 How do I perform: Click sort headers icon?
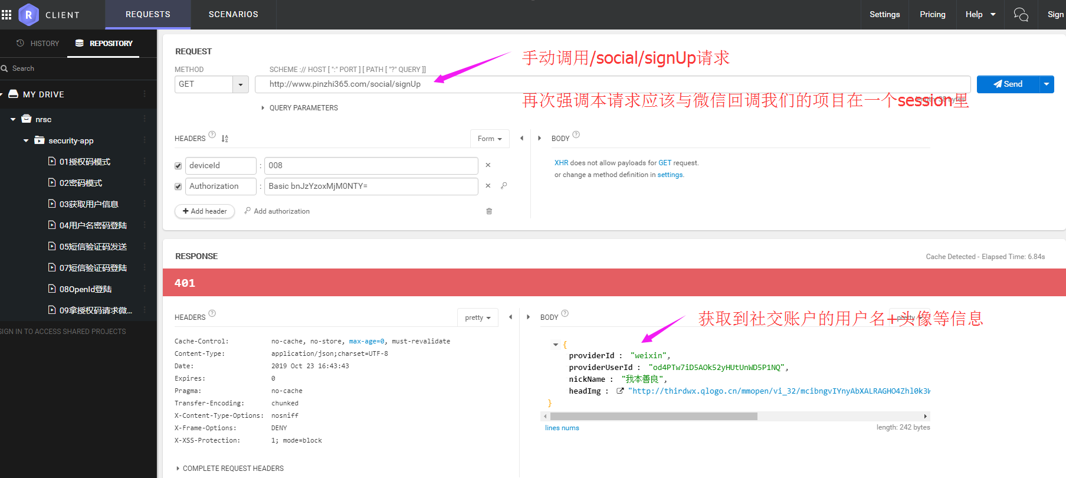click(x=225, y=139)
